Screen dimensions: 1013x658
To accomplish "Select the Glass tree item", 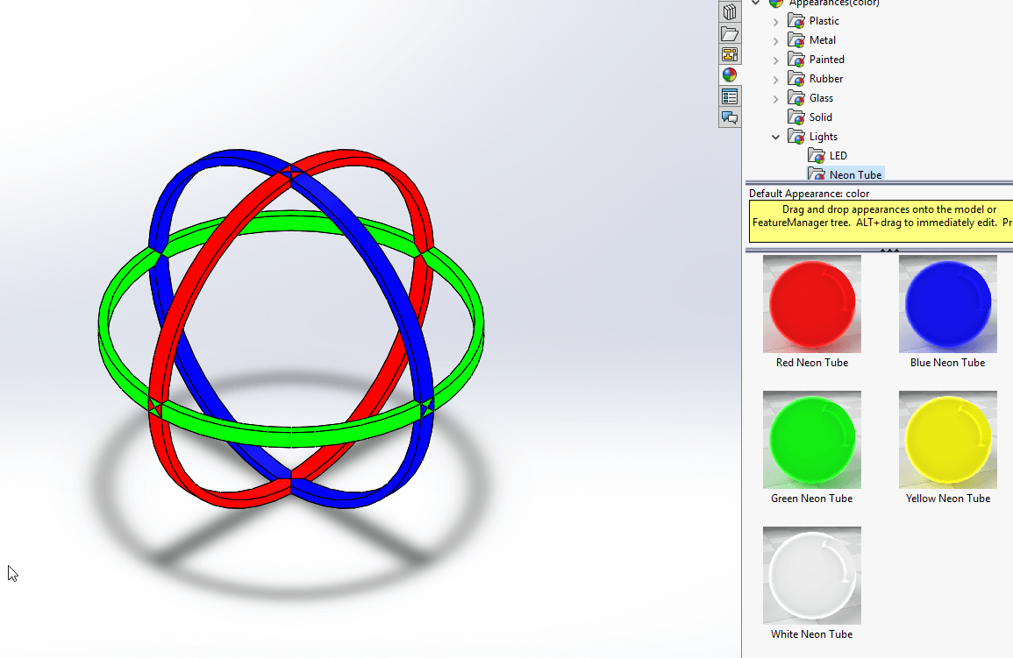I will [x=821, y=98].
